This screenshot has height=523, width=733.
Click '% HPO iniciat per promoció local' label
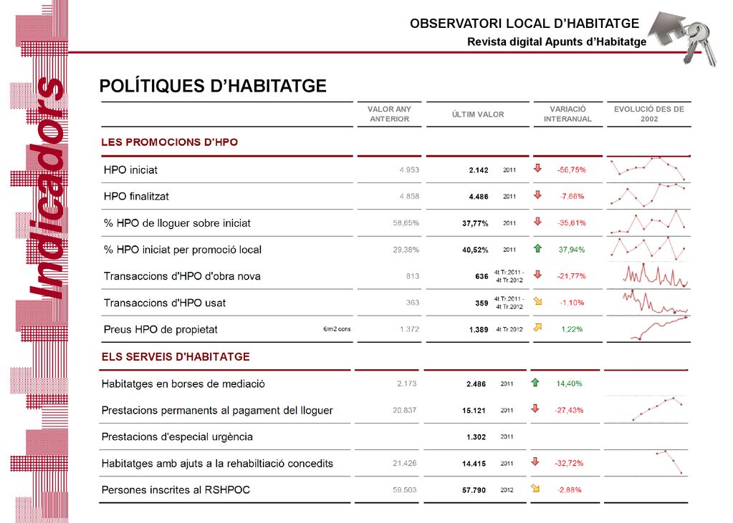pos(182,250)
